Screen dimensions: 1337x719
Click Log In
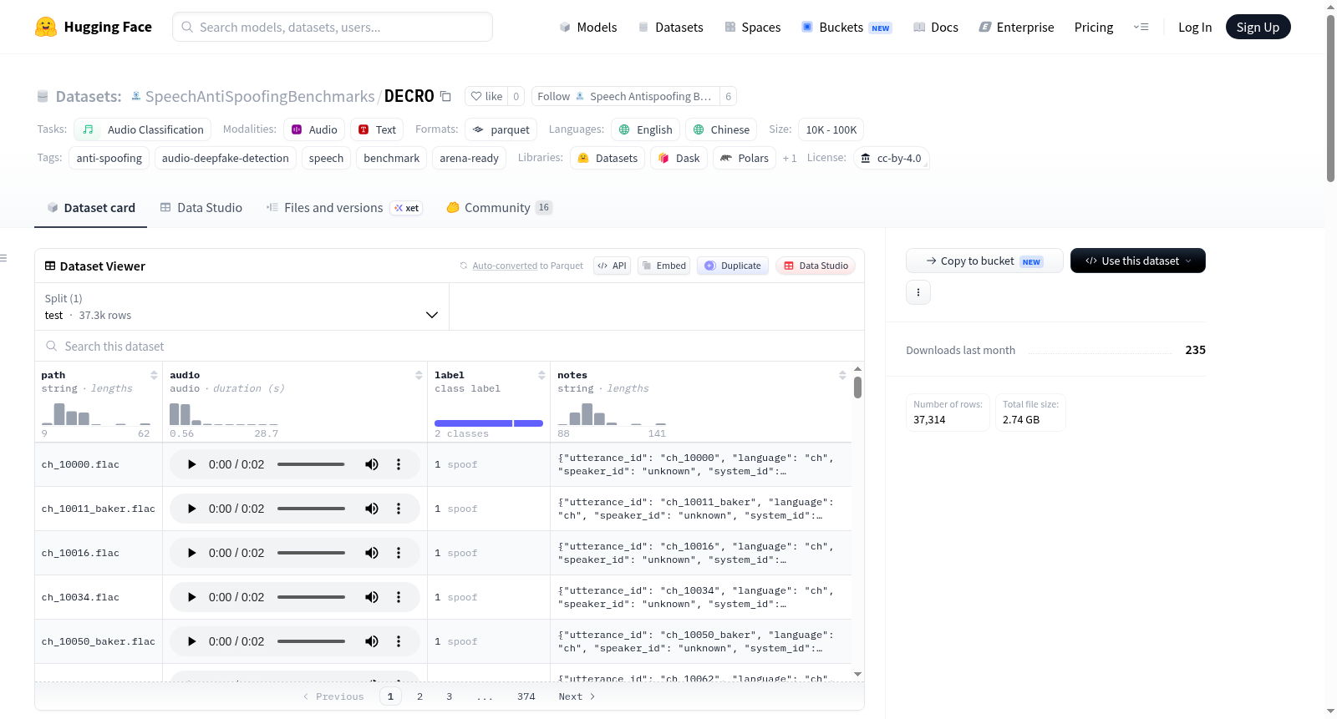[1195, 27]
